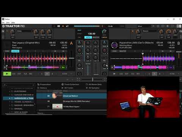Click the Hyperdrive track cover art on Deck B

point(115,45)
